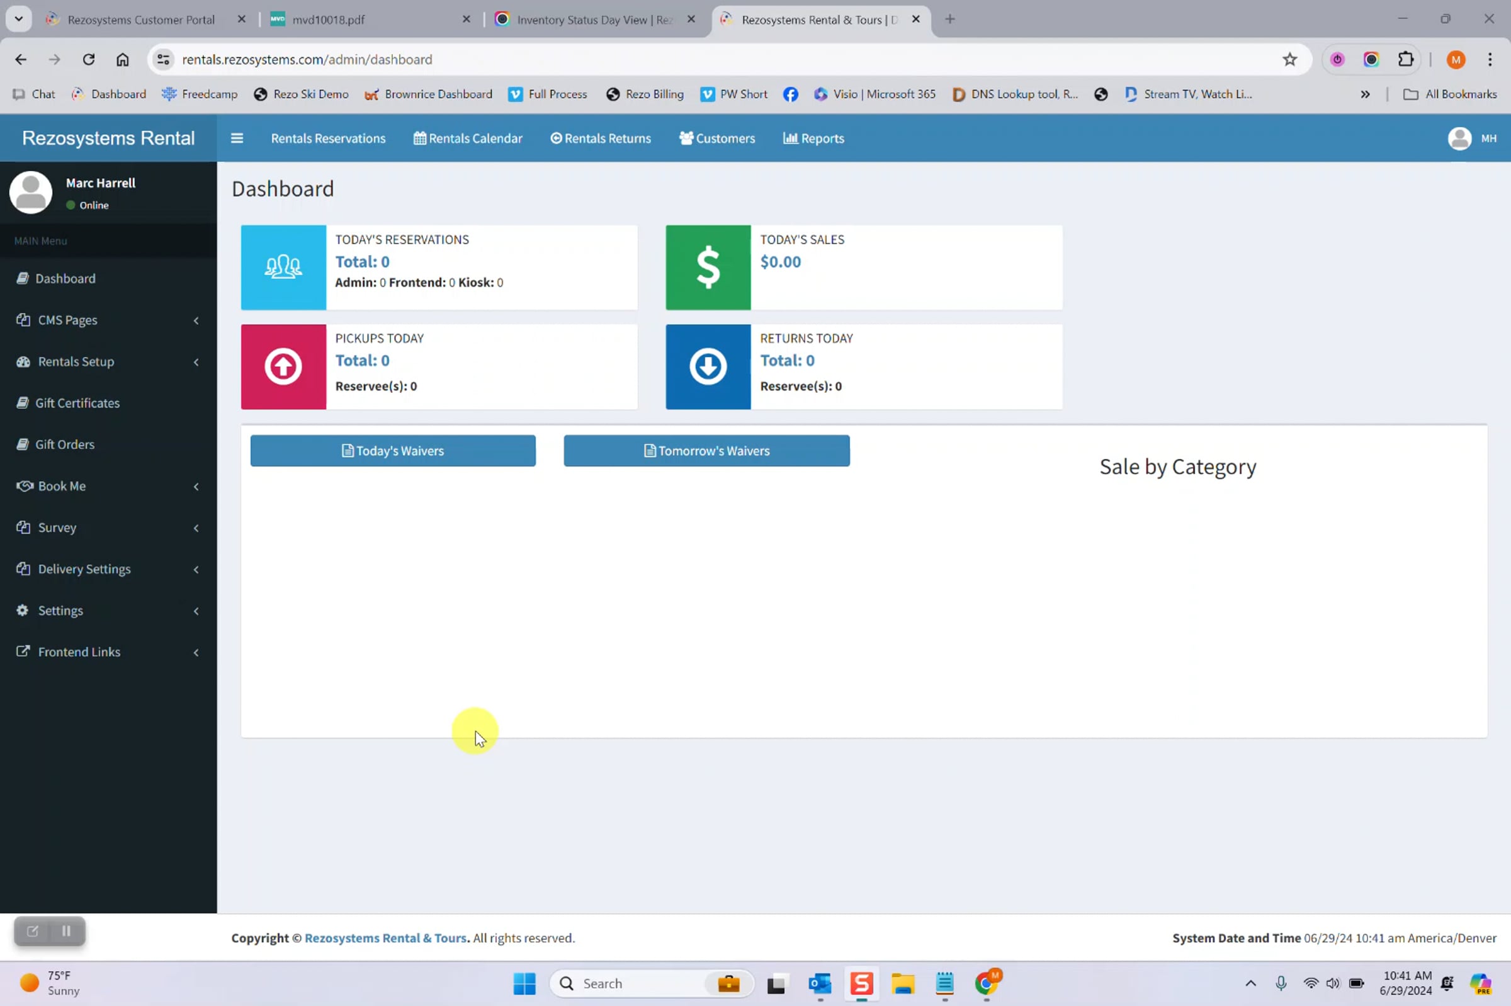Screen dimensions: 1511x1006
Task: Open Customers in top nav
Action: click(716, 138)
